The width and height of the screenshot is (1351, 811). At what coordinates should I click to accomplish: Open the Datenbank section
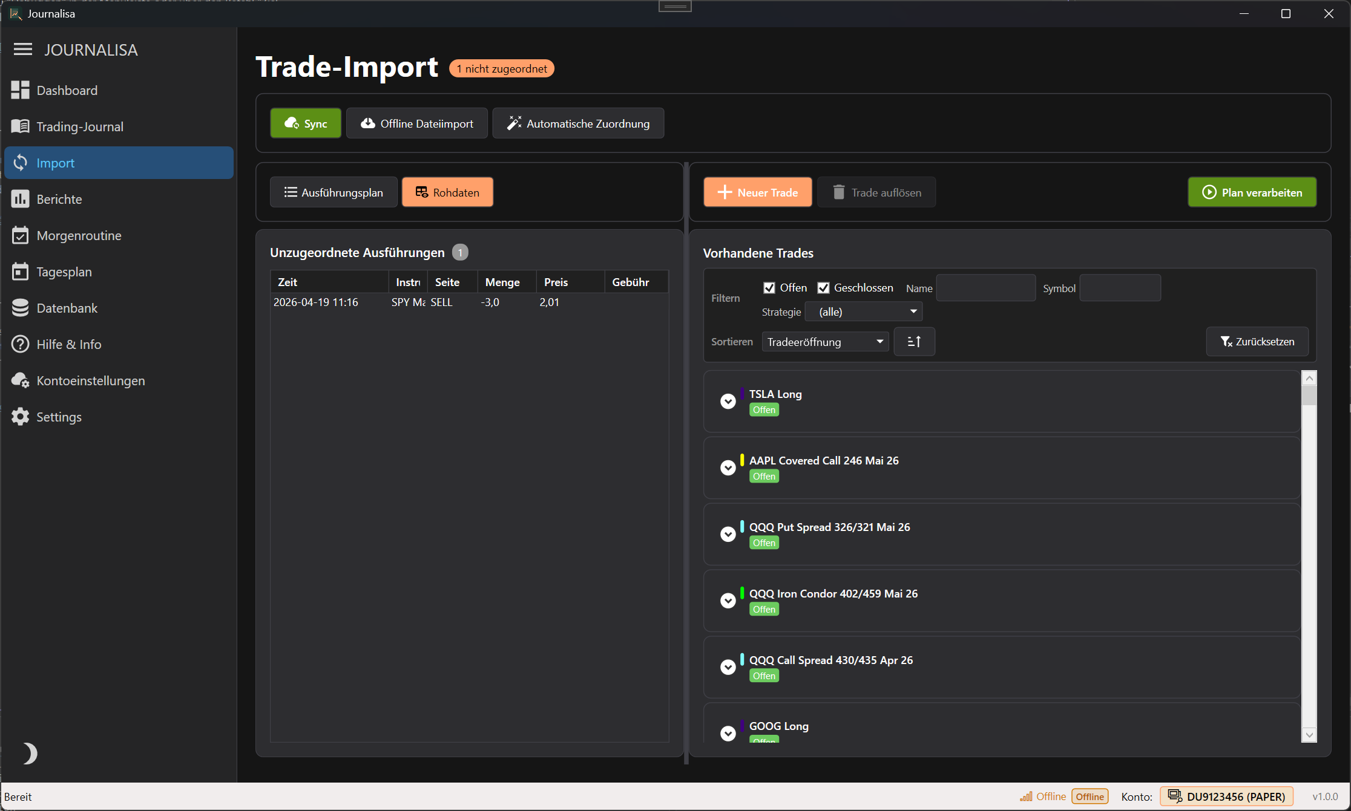(x=67, y=308)
